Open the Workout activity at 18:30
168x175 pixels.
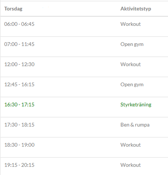point(130,145)
